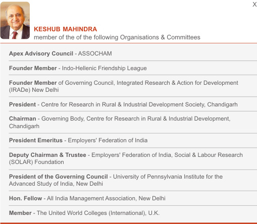Click the IRADe New Delhi Founder Member entry
Screen dimensions: 257x224
tap(133, 86)
